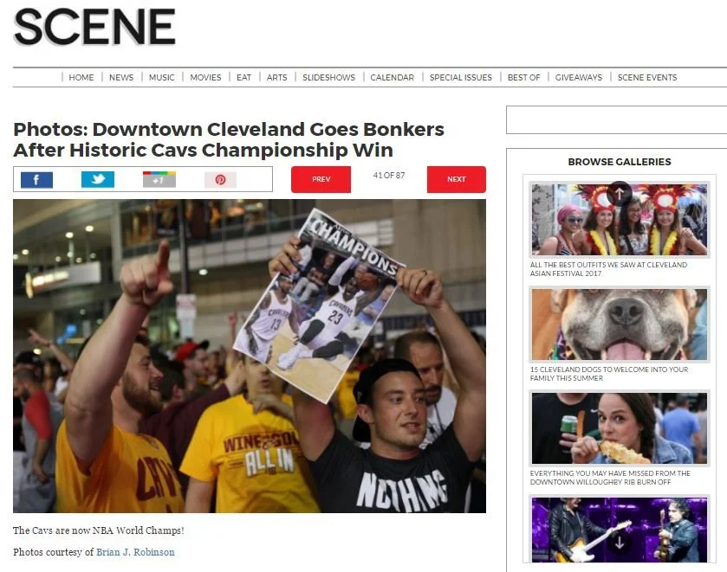Screen dimensions: 727x572
Task: Open the Cleveland Asian Festival 2017 gallery link
Action: point(608,269)
